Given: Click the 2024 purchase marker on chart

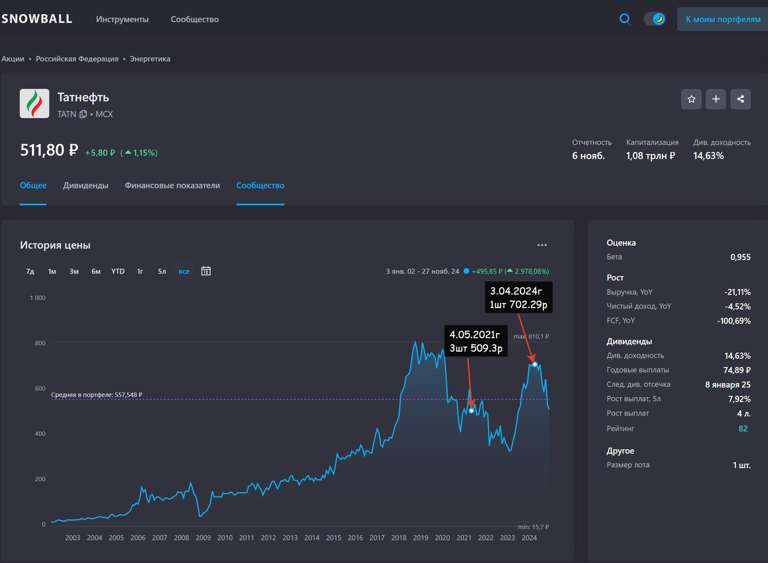Looking at the screenshot, I should [x=534, y=364].
